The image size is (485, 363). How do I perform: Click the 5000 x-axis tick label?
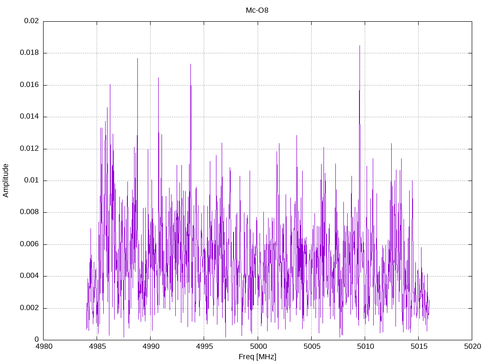pyautogui.click(x=258, y=346)
